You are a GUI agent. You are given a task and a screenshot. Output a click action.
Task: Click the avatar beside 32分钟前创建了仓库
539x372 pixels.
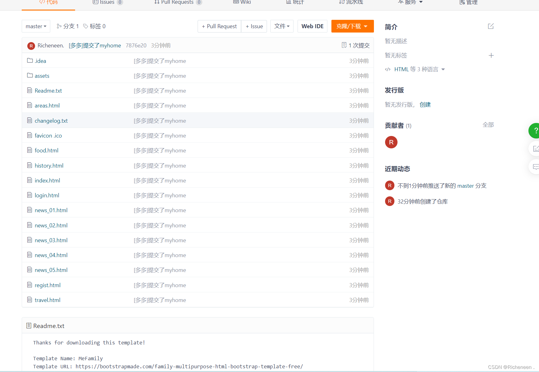[x=389, y=201]
